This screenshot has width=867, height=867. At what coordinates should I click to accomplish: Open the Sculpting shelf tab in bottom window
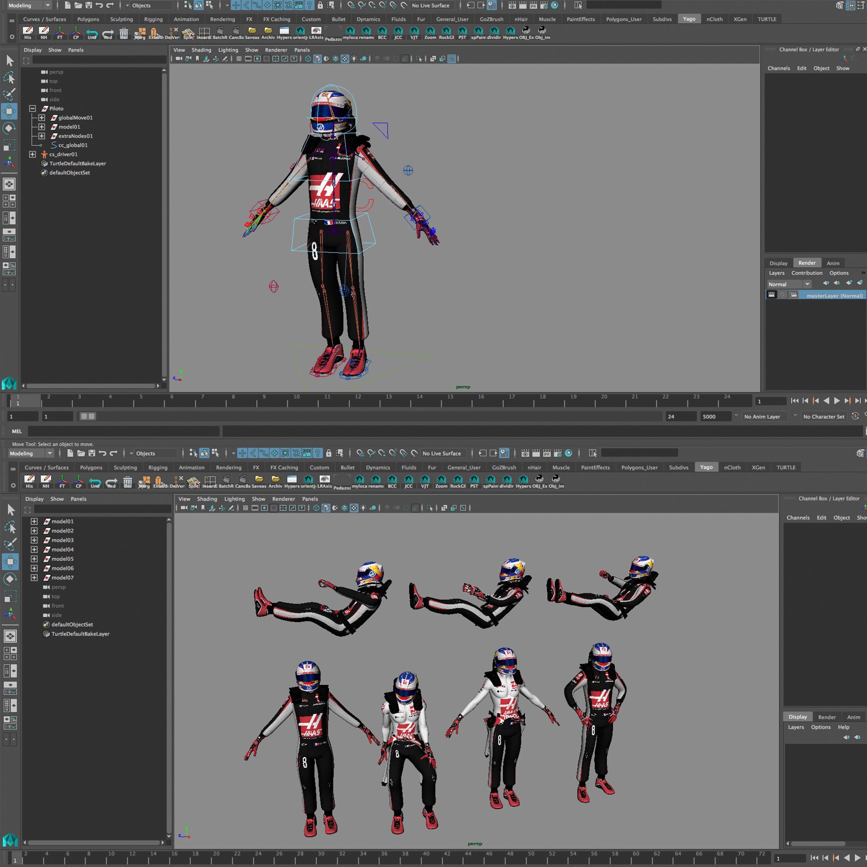(x=125, y=467)
